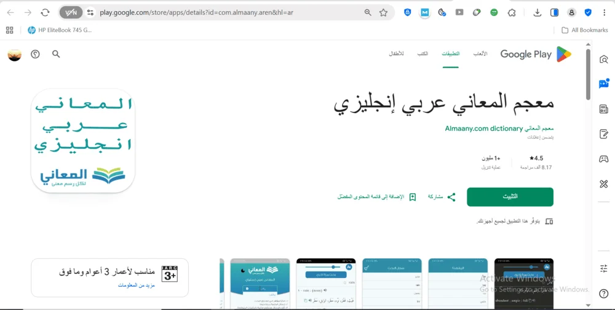This screenshot has width=615, height=310.
Task: Click Google Play search magnifier icon
Action: (56, 54)
